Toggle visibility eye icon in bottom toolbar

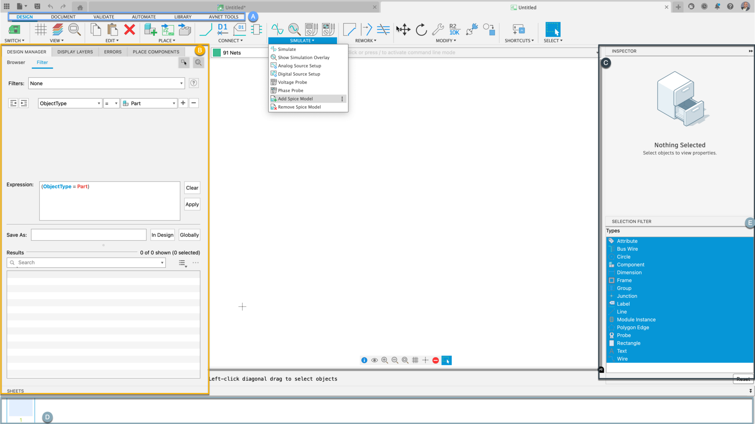(x=374, y=360)
